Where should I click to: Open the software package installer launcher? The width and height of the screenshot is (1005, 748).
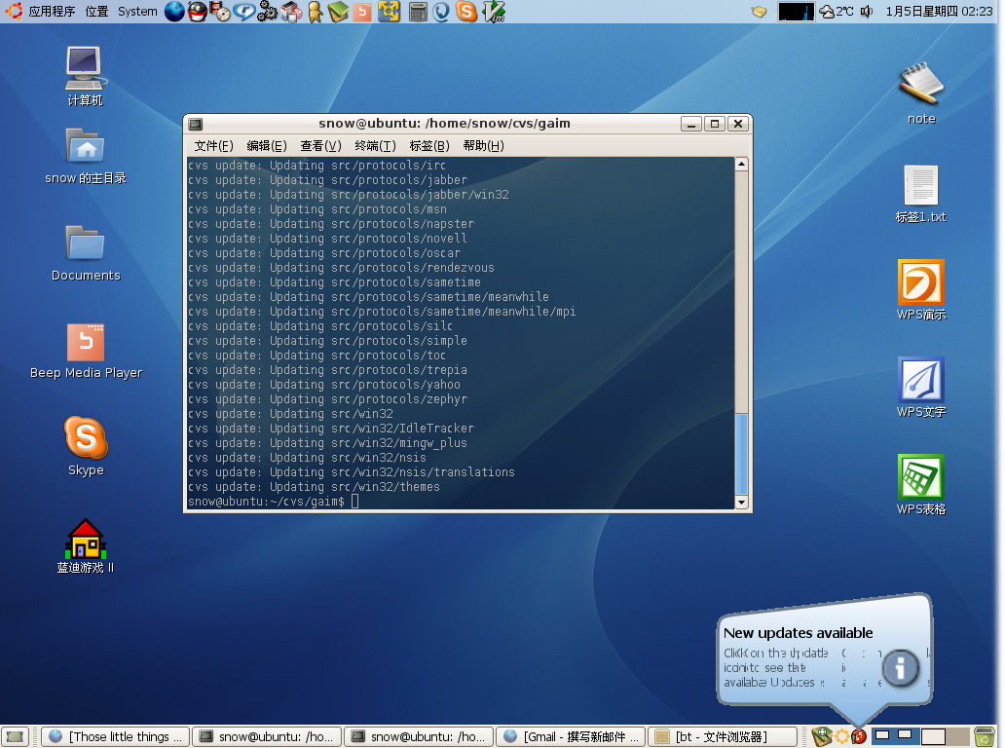291,12
